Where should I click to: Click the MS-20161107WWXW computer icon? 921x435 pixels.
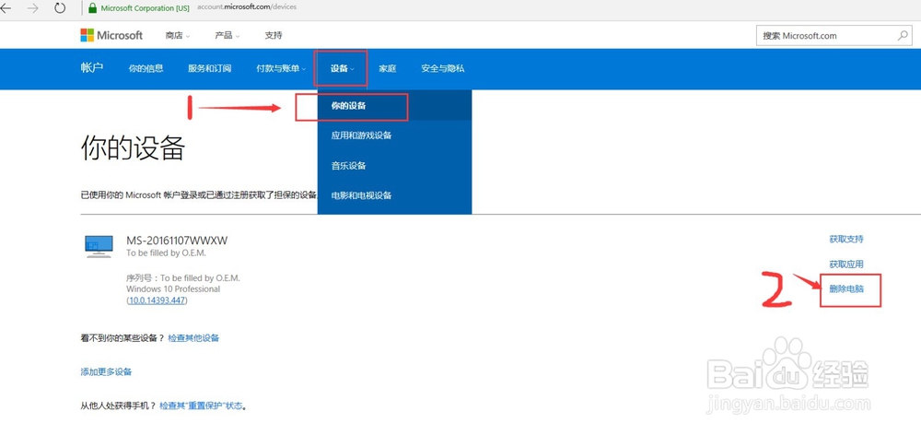coord(99,246)
